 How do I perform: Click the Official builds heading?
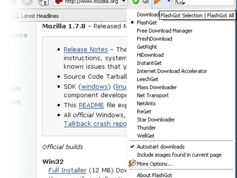[x=63, y=147]
